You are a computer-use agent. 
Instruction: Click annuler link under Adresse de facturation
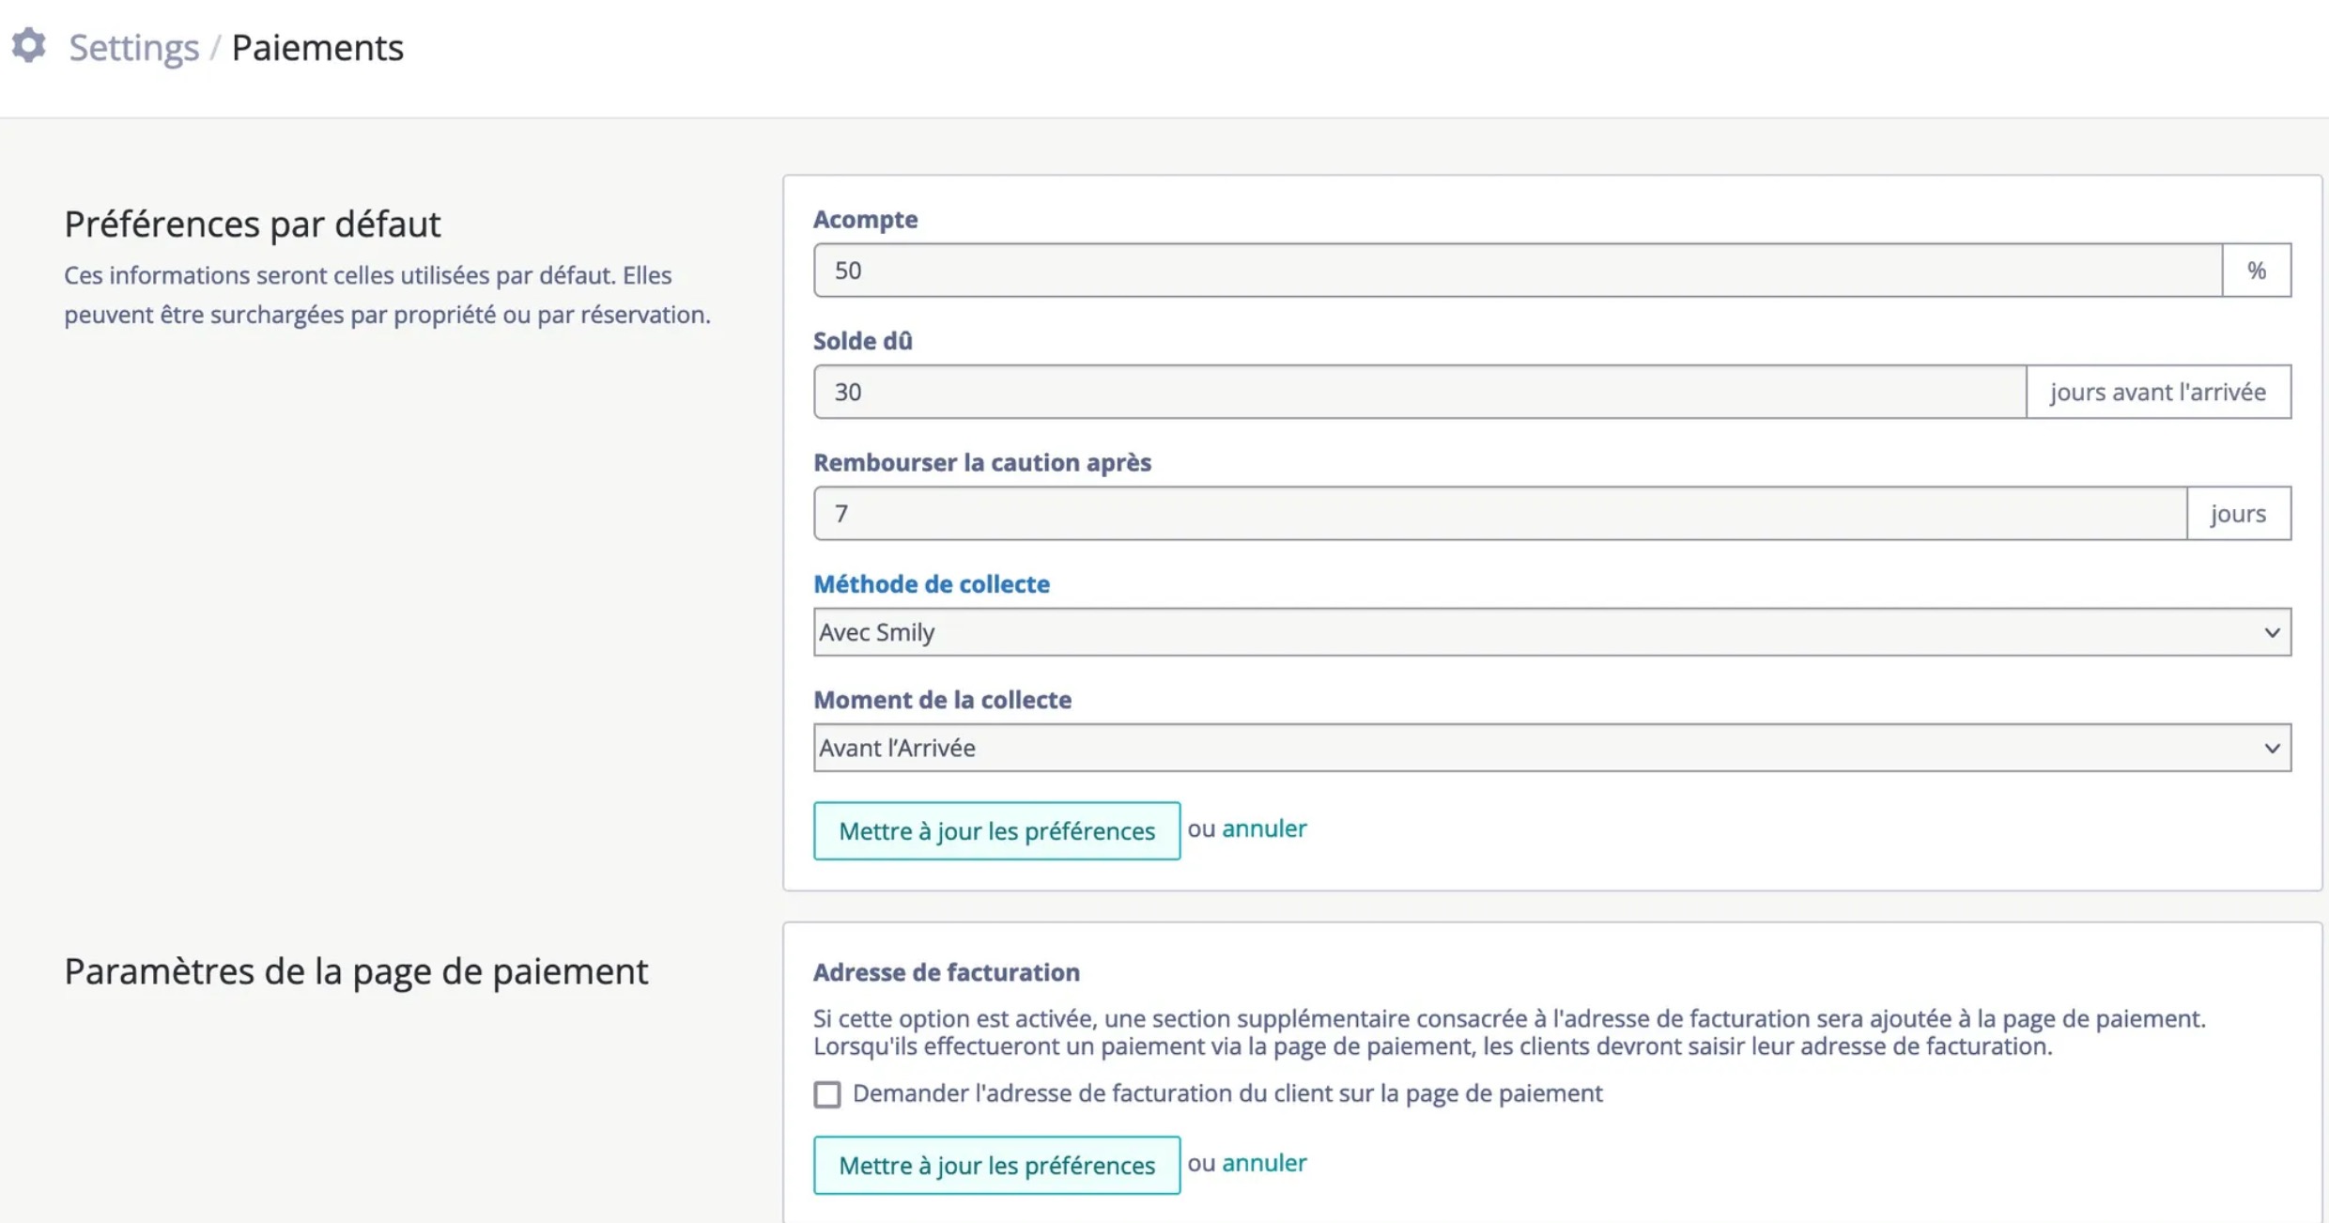[1264, 1163]
